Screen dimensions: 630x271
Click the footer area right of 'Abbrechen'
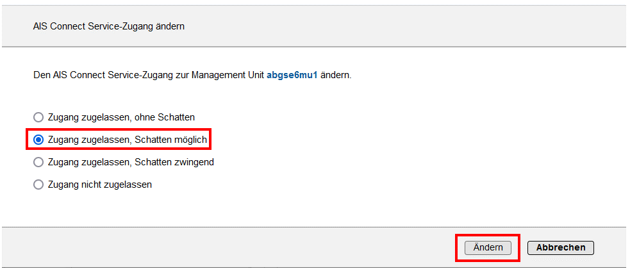click(611, 248)
